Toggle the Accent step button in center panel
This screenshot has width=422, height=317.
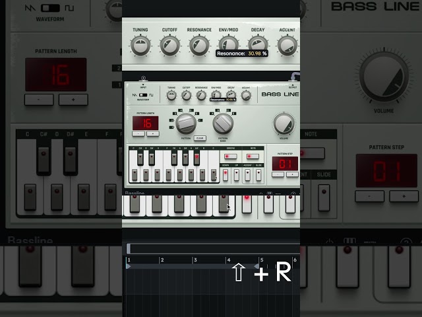pyautogui.click(x=247, y=175)
